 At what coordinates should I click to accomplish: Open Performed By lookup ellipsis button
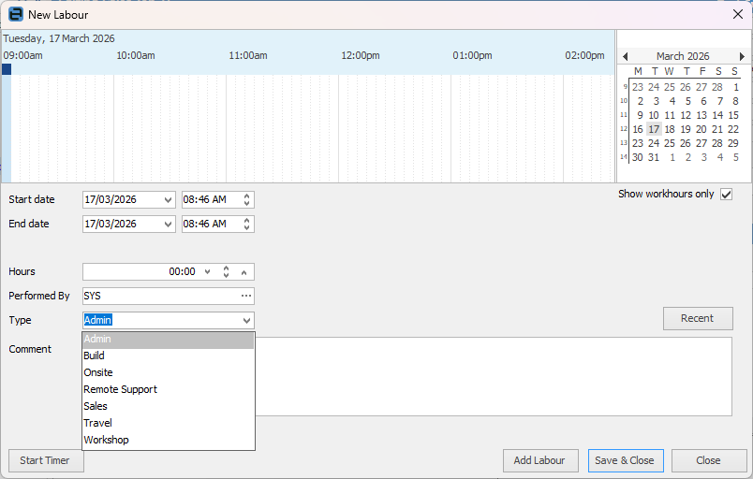point(246,296)
